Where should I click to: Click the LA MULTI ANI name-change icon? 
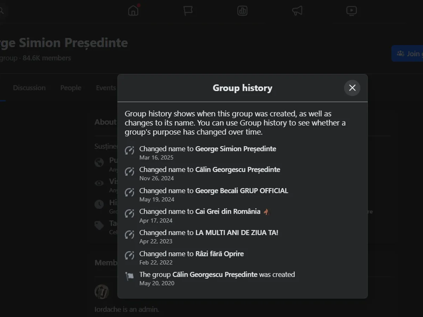(129, 235)
